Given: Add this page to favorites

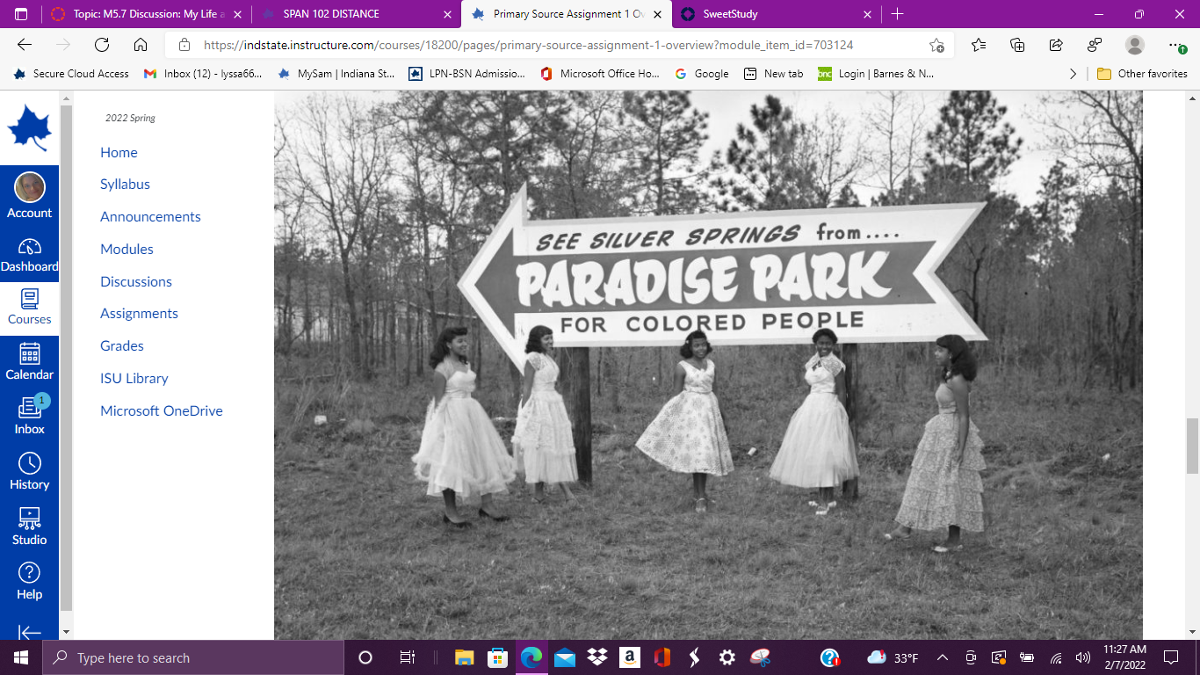Looking at the screenshot, I should tap(936, 45).
